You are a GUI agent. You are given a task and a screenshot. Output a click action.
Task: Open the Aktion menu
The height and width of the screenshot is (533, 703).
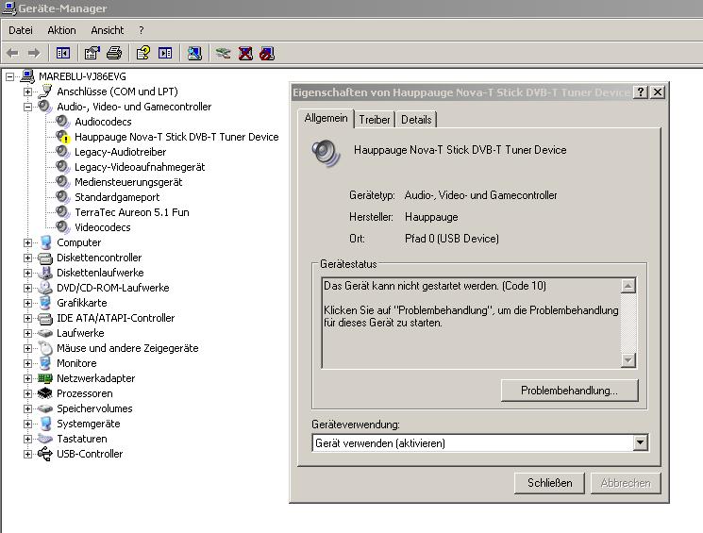(x=61, y=30)
